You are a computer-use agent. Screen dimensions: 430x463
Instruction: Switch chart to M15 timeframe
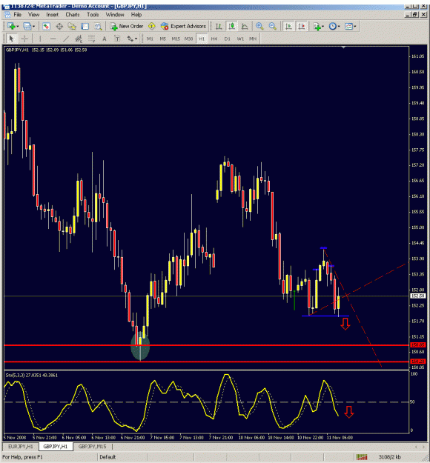176,39
